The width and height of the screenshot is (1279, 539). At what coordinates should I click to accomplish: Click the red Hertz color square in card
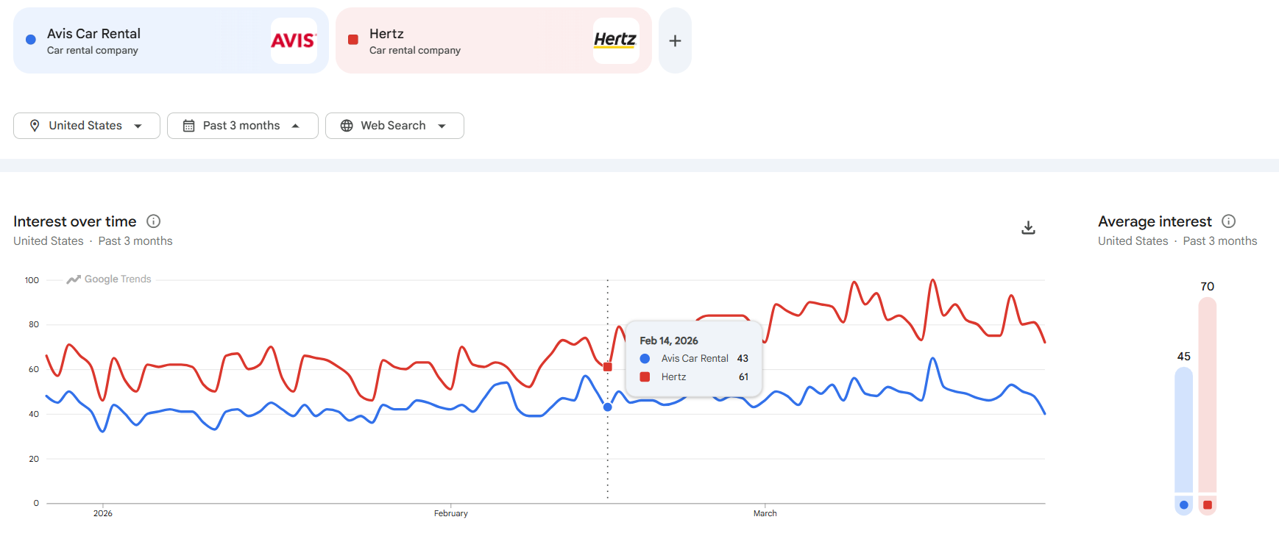(x=353, y=40)
